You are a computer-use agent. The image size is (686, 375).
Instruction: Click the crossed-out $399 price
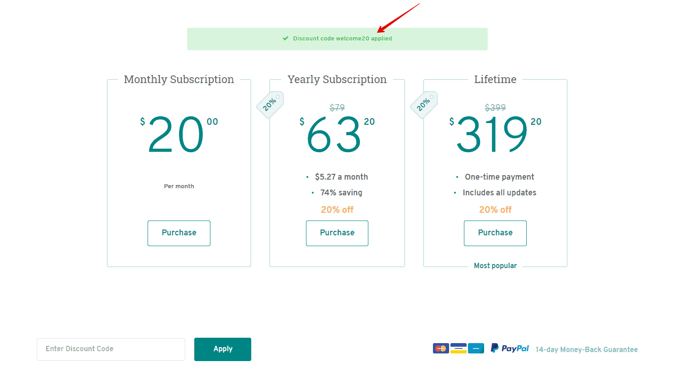(x=495, y=108)
